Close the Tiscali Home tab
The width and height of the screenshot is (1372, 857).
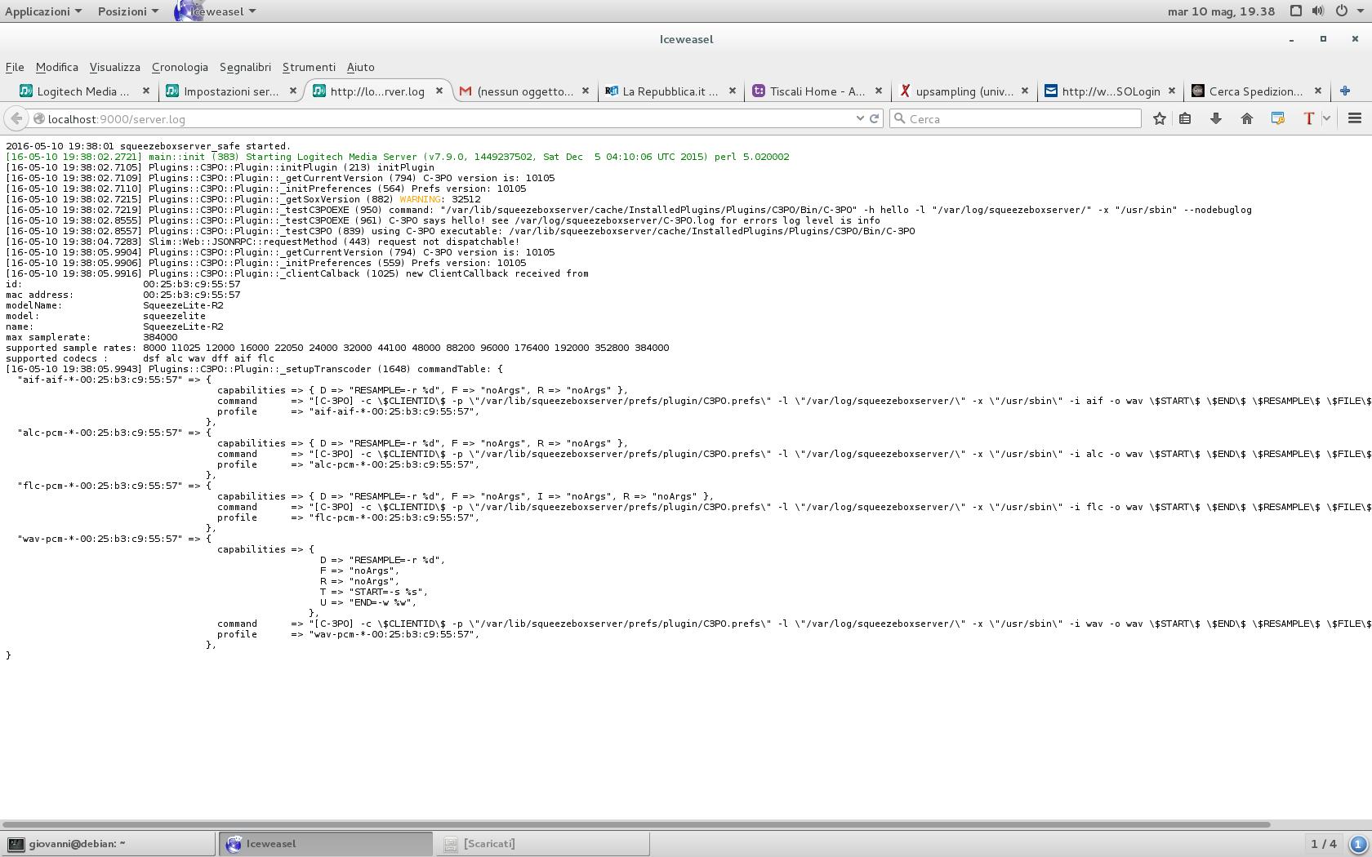coord(879,91)
